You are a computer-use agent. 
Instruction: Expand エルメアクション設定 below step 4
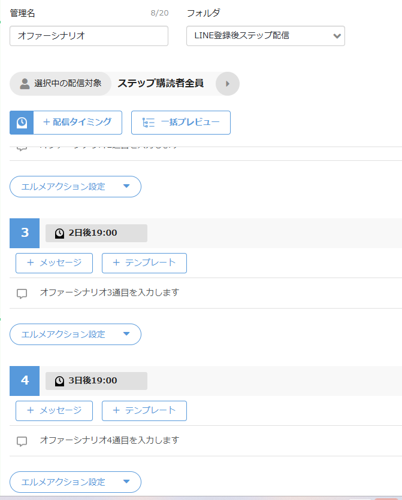75,482
